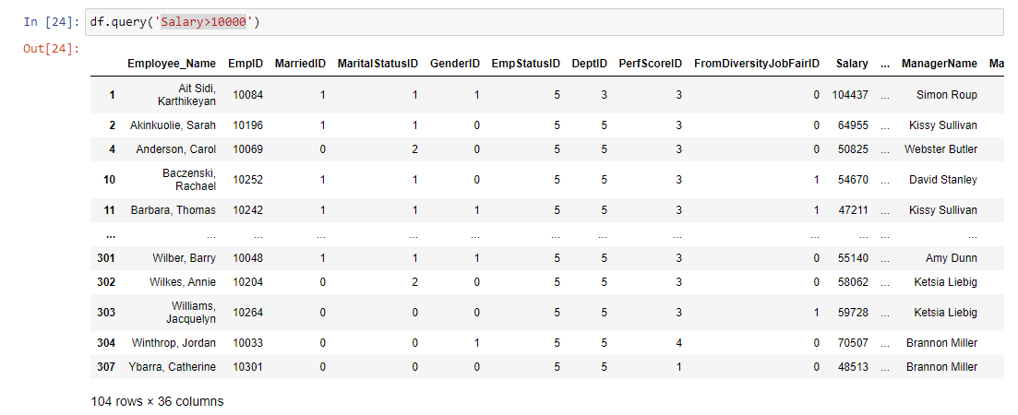1018x415 pixels.
Task: Click EmpID value 10264
Action: coord(248,312)
